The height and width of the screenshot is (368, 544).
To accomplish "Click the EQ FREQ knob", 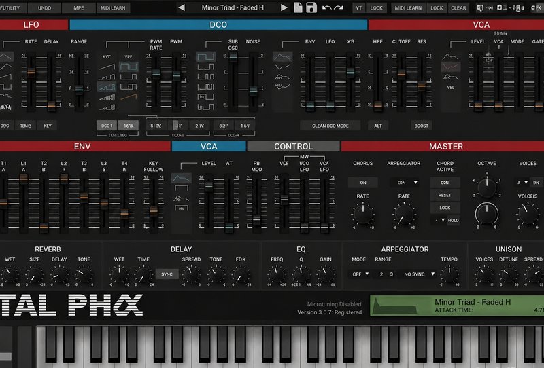I will click(x=277, y=275).
